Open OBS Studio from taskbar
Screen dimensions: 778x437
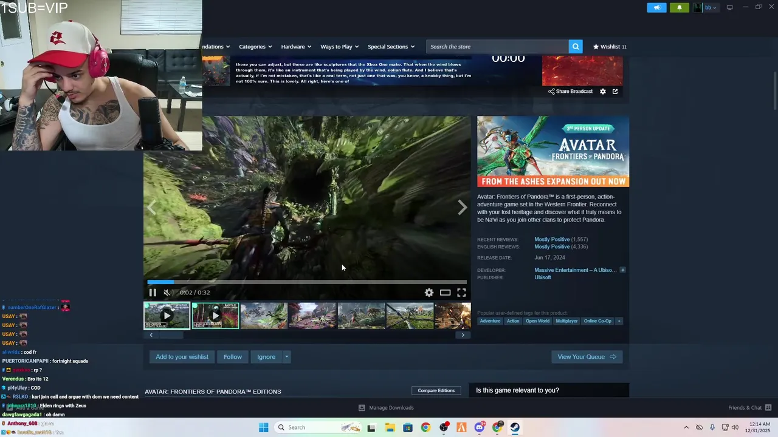pos(444,427)
